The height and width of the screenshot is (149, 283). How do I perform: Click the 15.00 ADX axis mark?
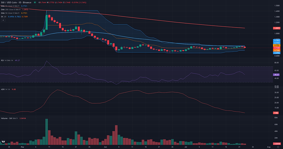click(x=276, y=108)
